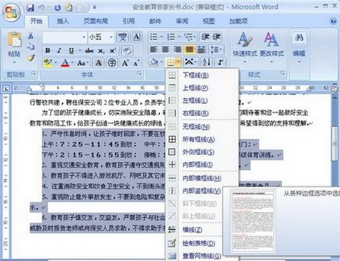The width and height of the screenshot is (340, 261).
Task: Toggle Bold formatting
Action: (47, 50)
